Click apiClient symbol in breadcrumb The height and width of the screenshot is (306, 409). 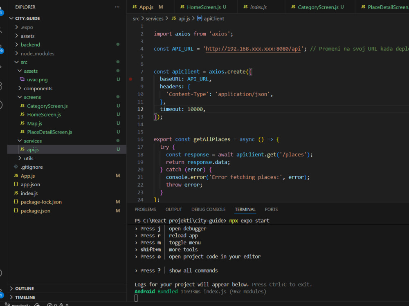pos(214,18)
